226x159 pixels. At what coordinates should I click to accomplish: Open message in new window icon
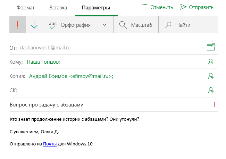211,47
